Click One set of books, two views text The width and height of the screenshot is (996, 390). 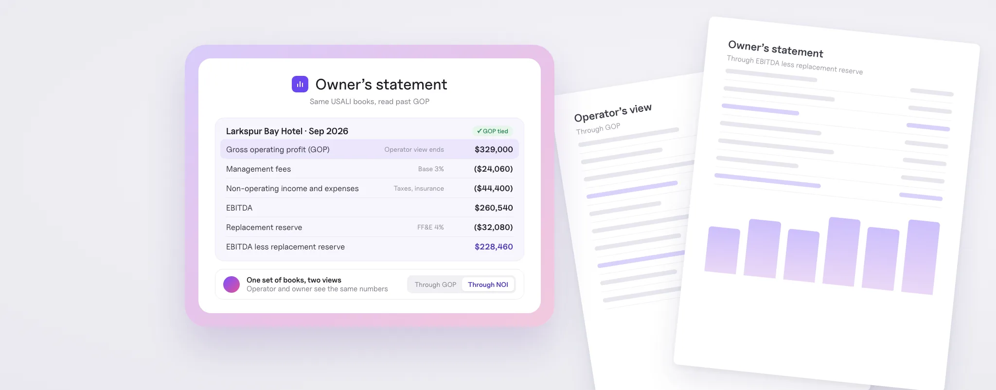coord(294,280)
